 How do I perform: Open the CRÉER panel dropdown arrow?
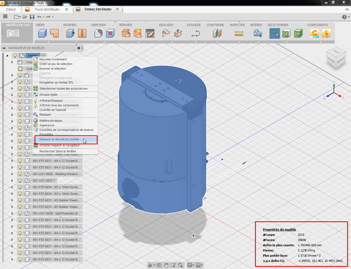[x=49, y=42]
